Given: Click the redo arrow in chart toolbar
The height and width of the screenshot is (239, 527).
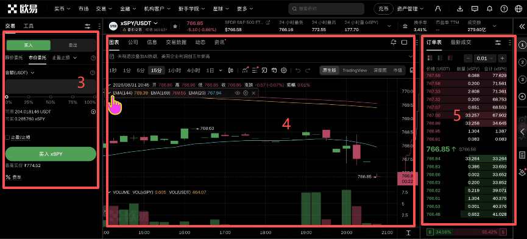Looking at the screenshot, I should pyautogui.click(x=308, y=70).
